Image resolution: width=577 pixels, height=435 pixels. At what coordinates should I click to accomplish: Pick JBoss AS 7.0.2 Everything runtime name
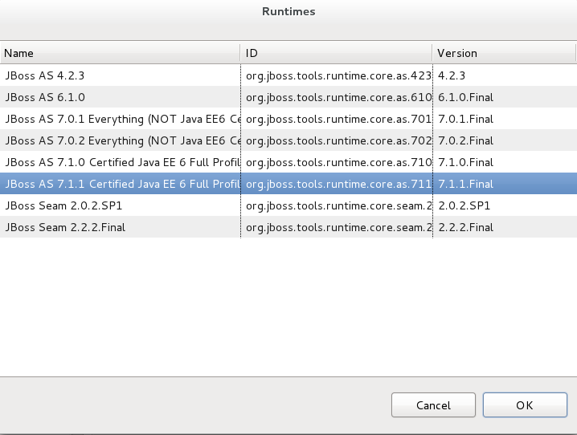122,140
